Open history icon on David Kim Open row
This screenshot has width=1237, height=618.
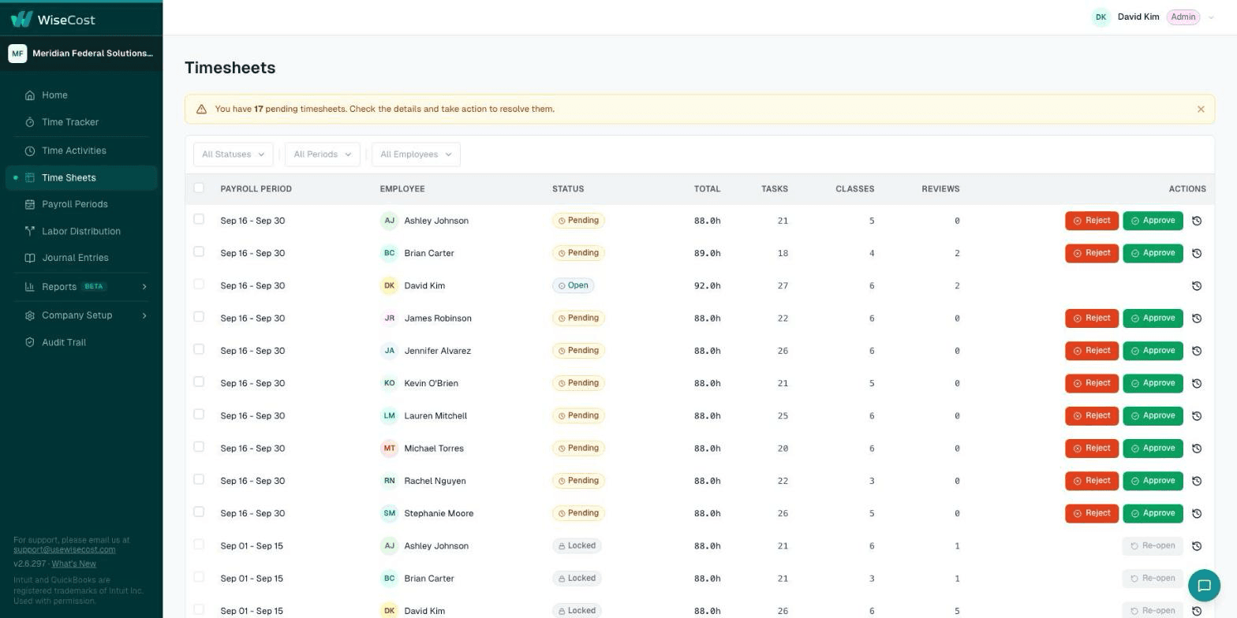point(1197,286)
